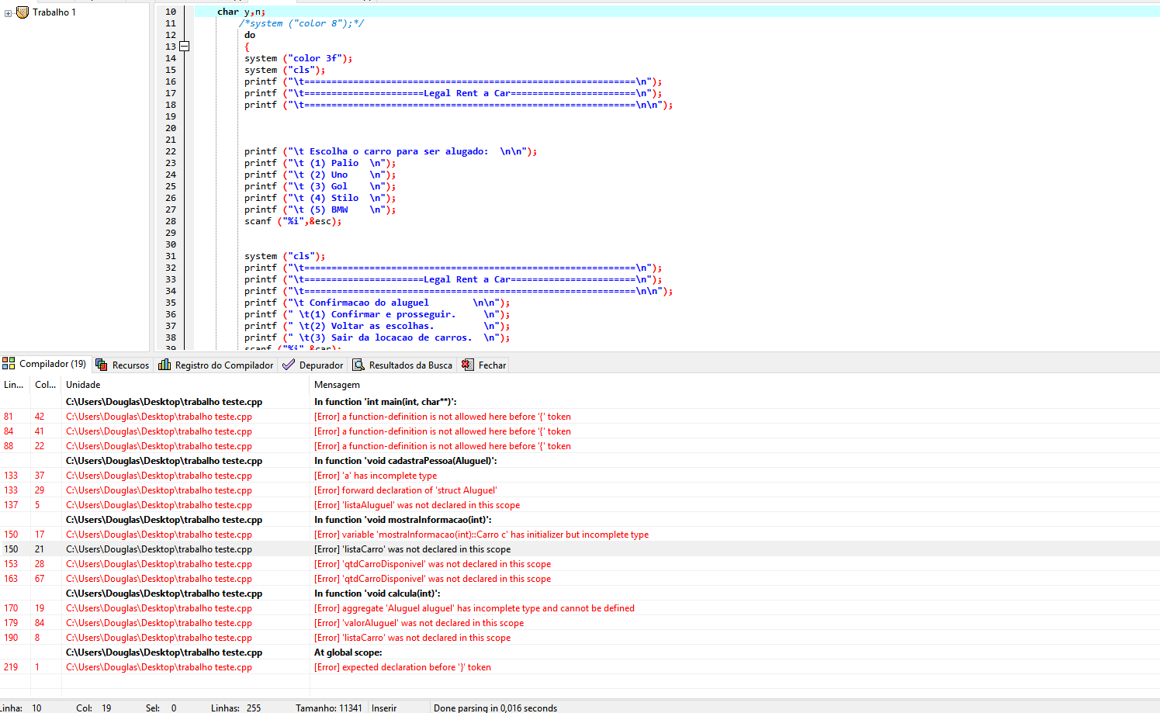Image resolution: width=1160 pixels, height=713 pixels.
Task: Select "In function 'int main(int, char**)'" row
Action: point(580,402)
